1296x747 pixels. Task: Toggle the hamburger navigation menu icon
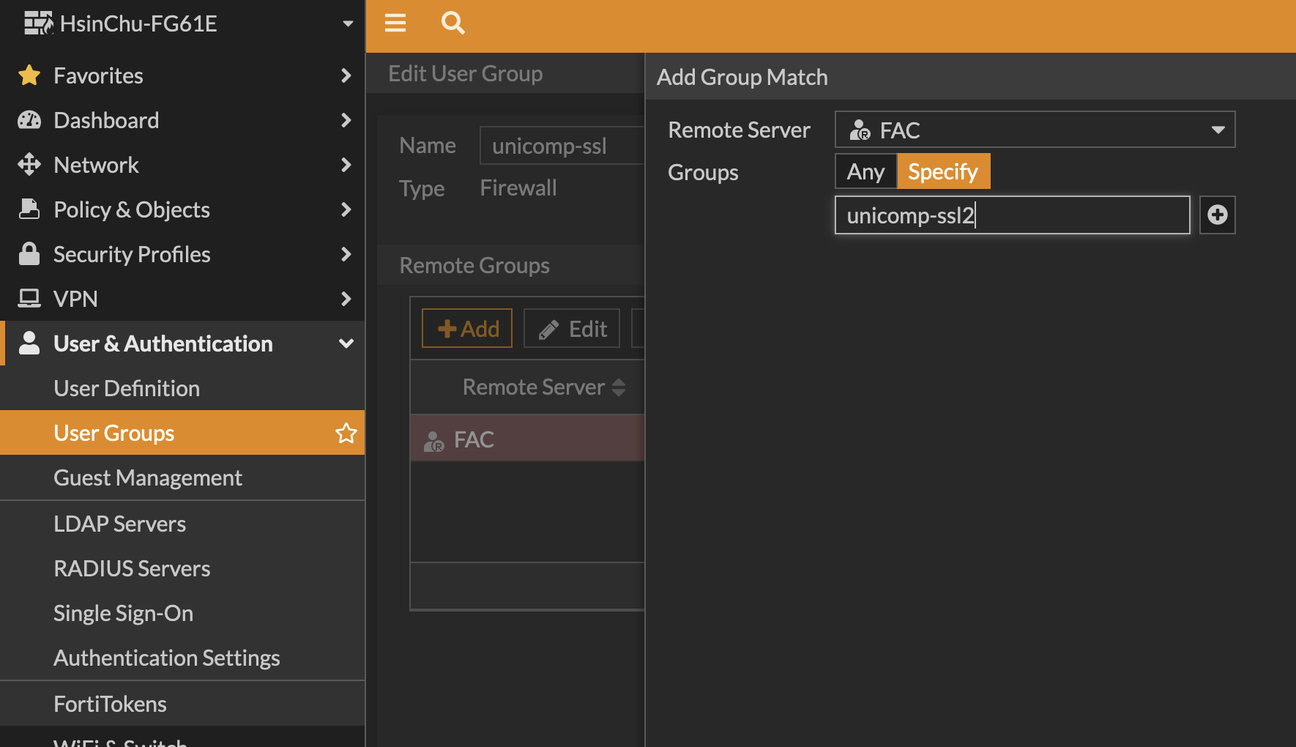point(395,23)
